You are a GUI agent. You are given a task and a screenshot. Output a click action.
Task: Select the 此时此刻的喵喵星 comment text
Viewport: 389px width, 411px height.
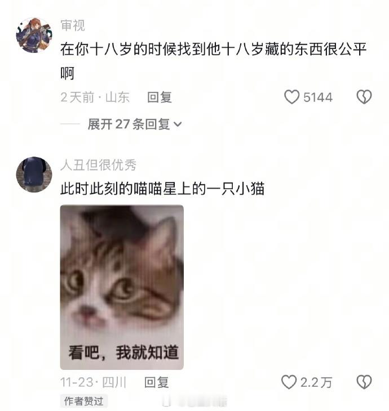click(x=162, y=189)
